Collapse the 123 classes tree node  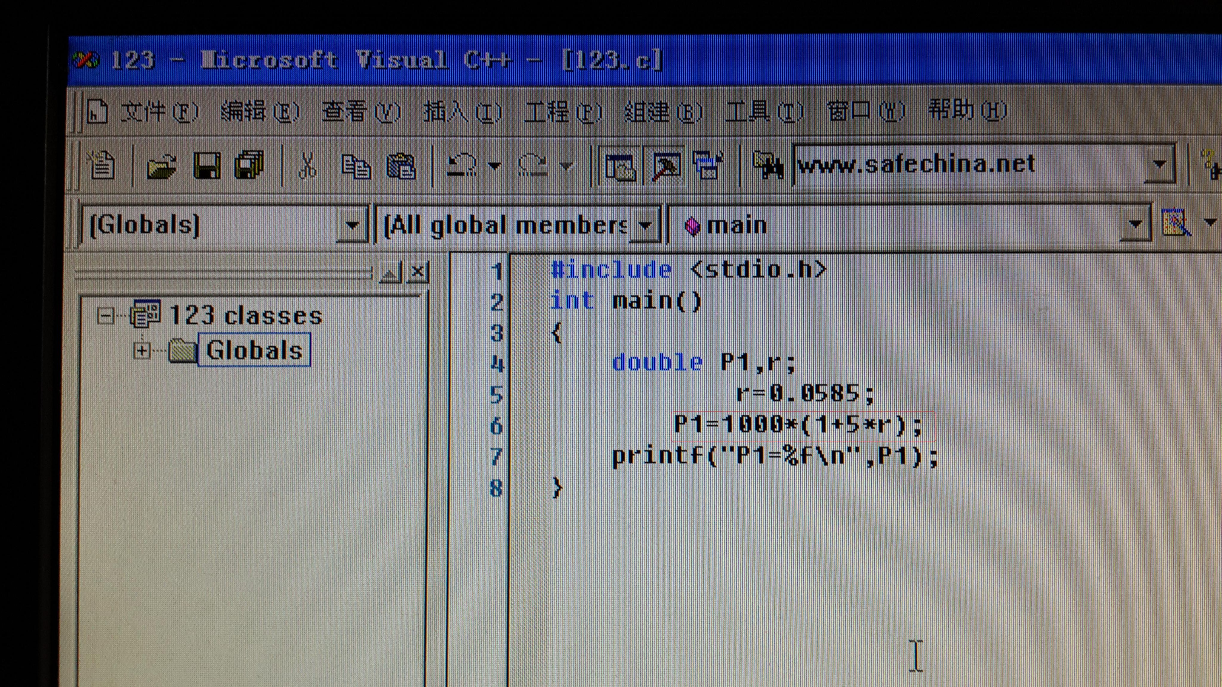105,316
